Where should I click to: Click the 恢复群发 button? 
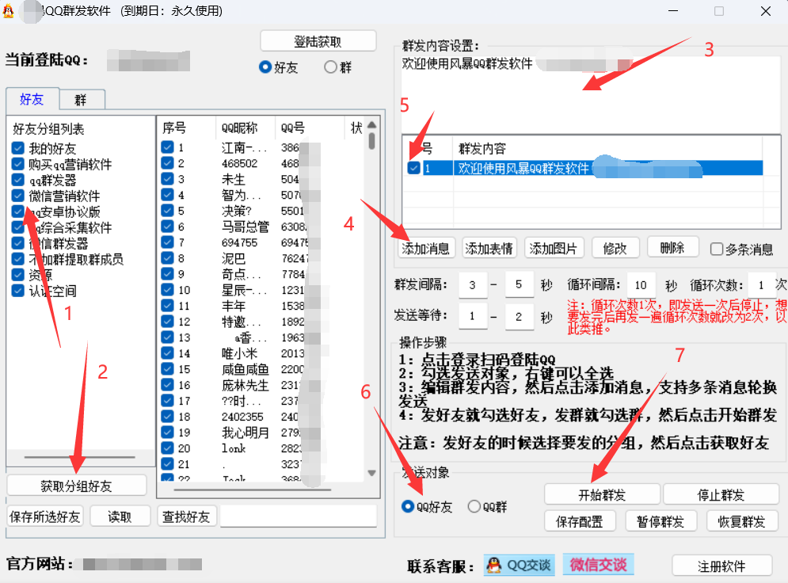[742, 521]
